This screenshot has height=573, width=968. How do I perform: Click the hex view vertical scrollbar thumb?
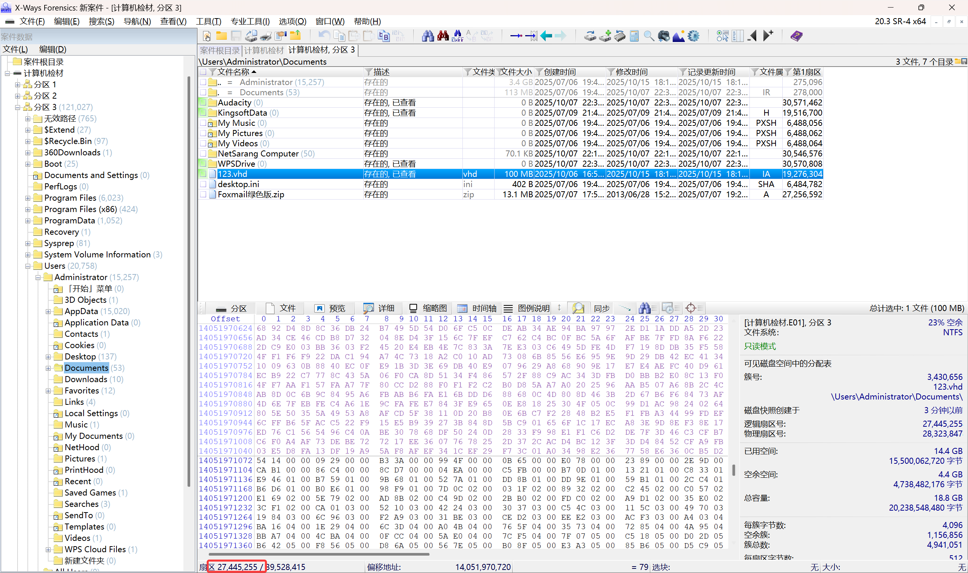[x=733, y=469]
